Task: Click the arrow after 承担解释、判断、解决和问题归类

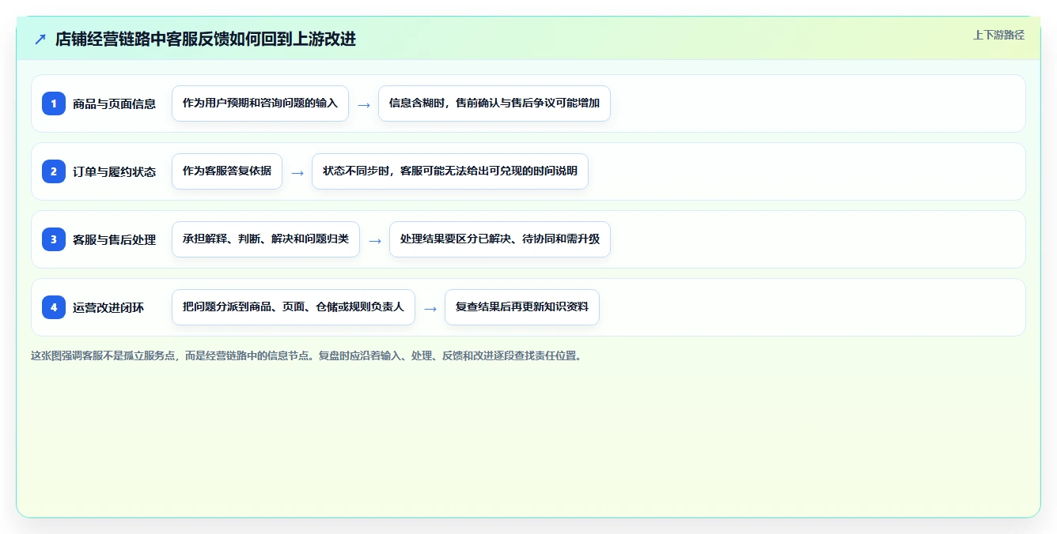Action: [x=375, y=240]
